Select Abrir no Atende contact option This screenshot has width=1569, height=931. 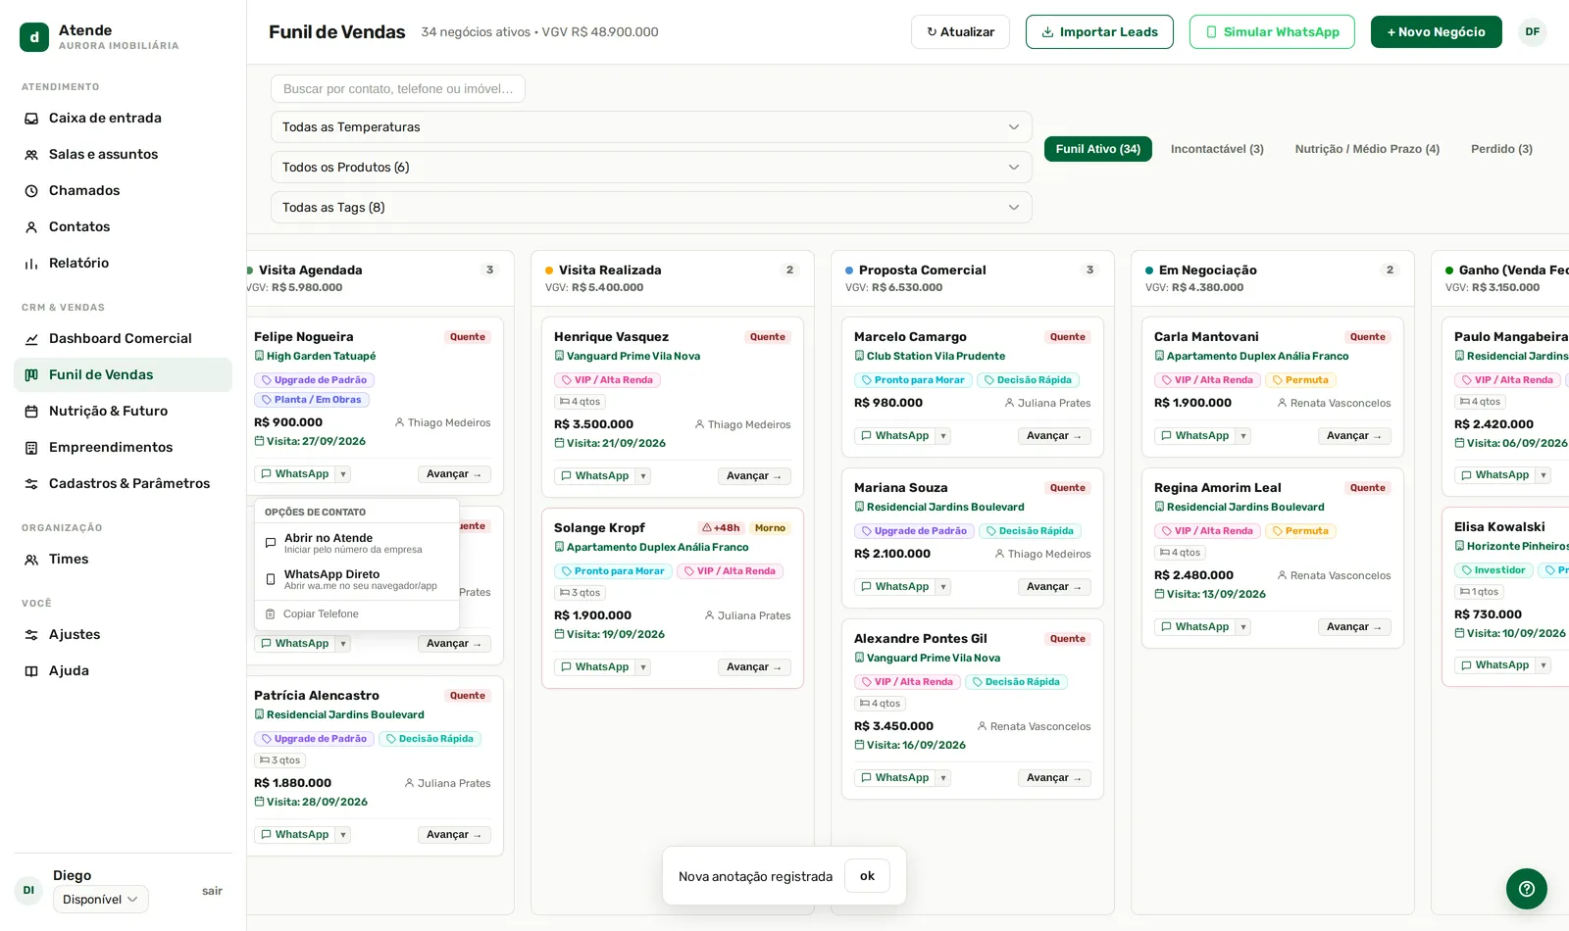[x=357, y=543]
